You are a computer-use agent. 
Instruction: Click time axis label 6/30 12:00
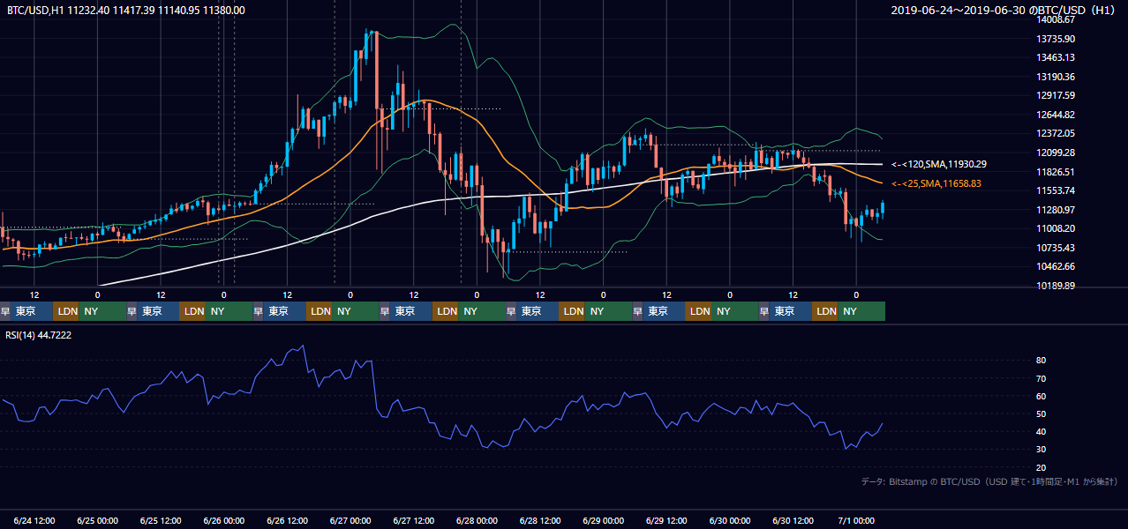click(793, 520)
